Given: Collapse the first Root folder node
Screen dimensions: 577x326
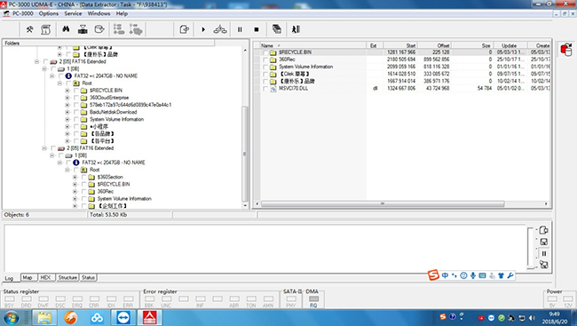Looking at the screenshot, I should pos(59,83).
